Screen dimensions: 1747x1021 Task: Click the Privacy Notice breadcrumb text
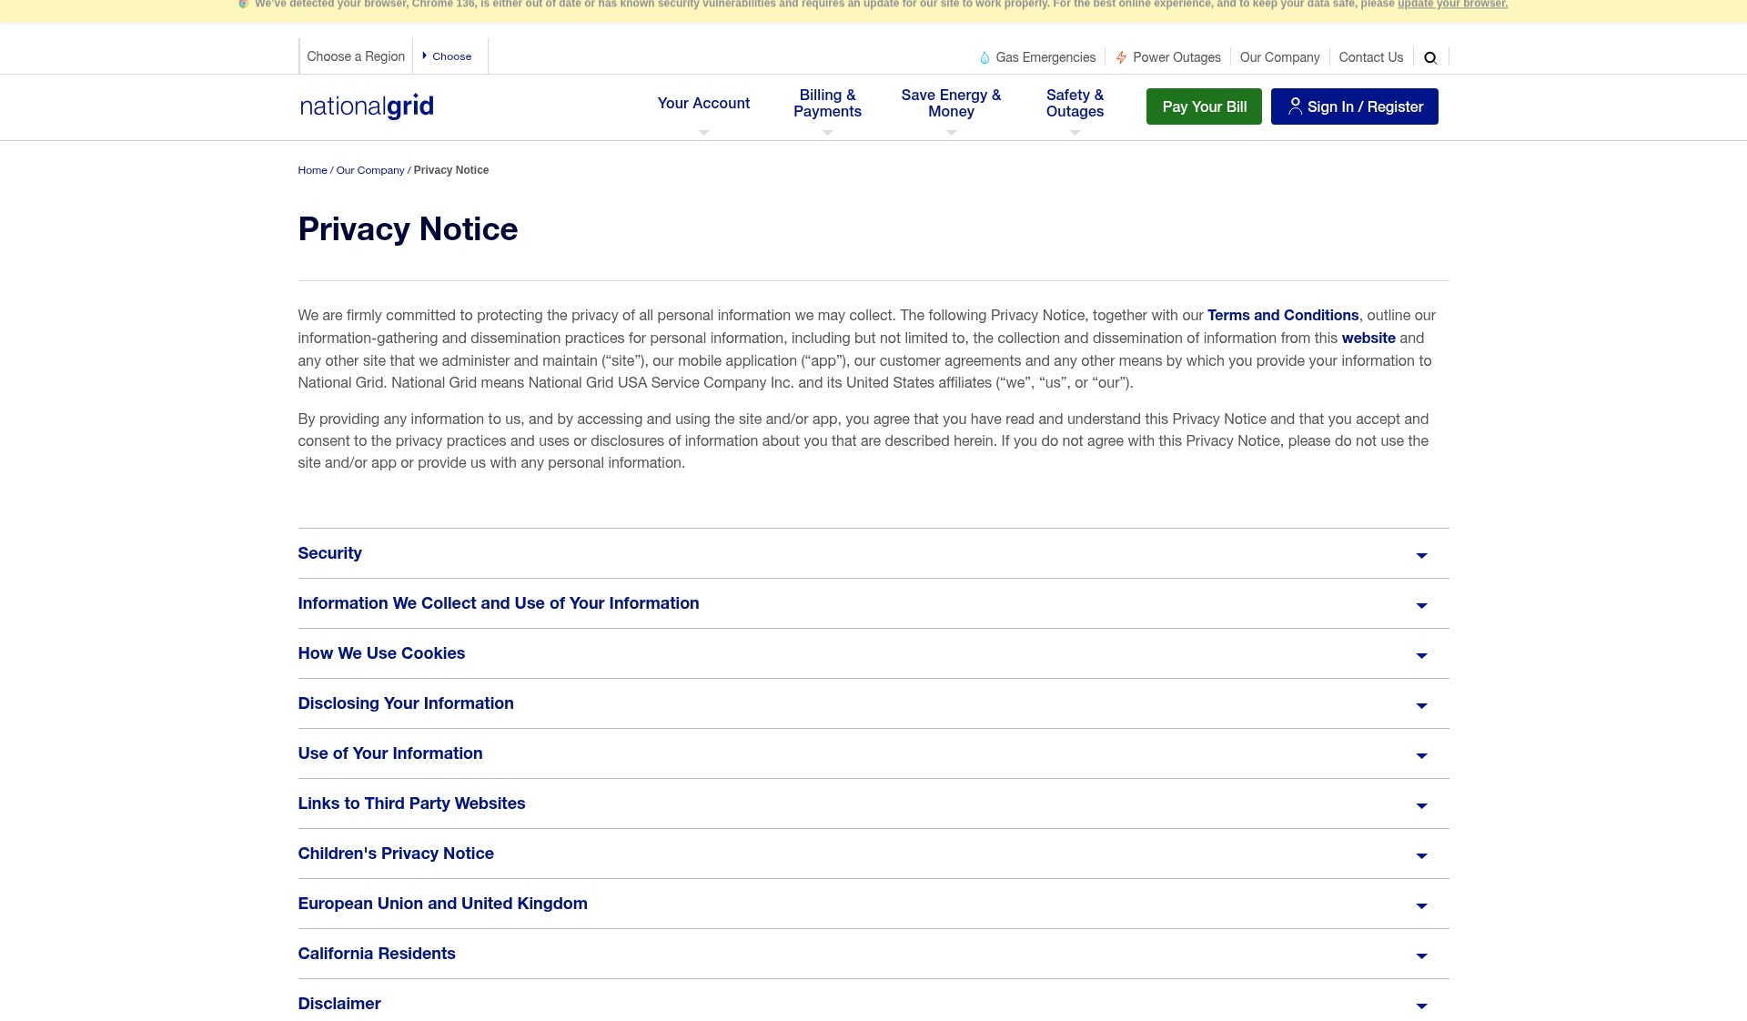[x=451, y=170]
